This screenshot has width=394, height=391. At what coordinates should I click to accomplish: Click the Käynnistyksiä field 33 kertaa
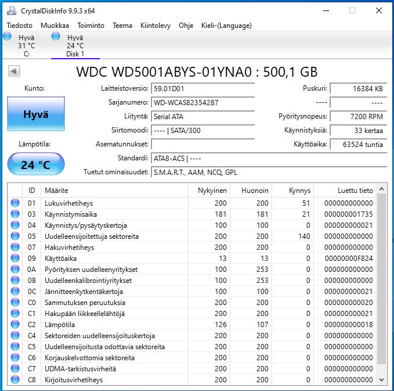(x=359, y=130)
